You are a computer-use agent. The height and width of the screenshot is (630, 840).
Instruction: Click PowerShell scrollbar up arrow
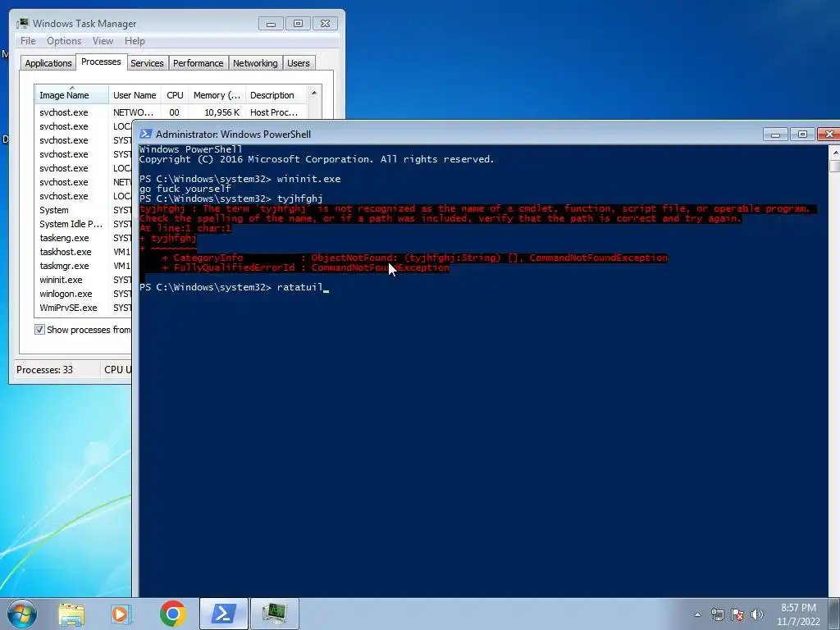click(834, 153)
